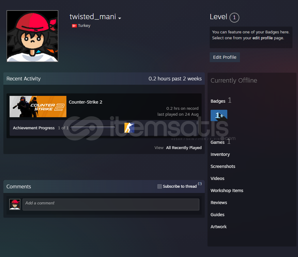Click the Counter-Strike achievement icon

[x=129, y=128]
